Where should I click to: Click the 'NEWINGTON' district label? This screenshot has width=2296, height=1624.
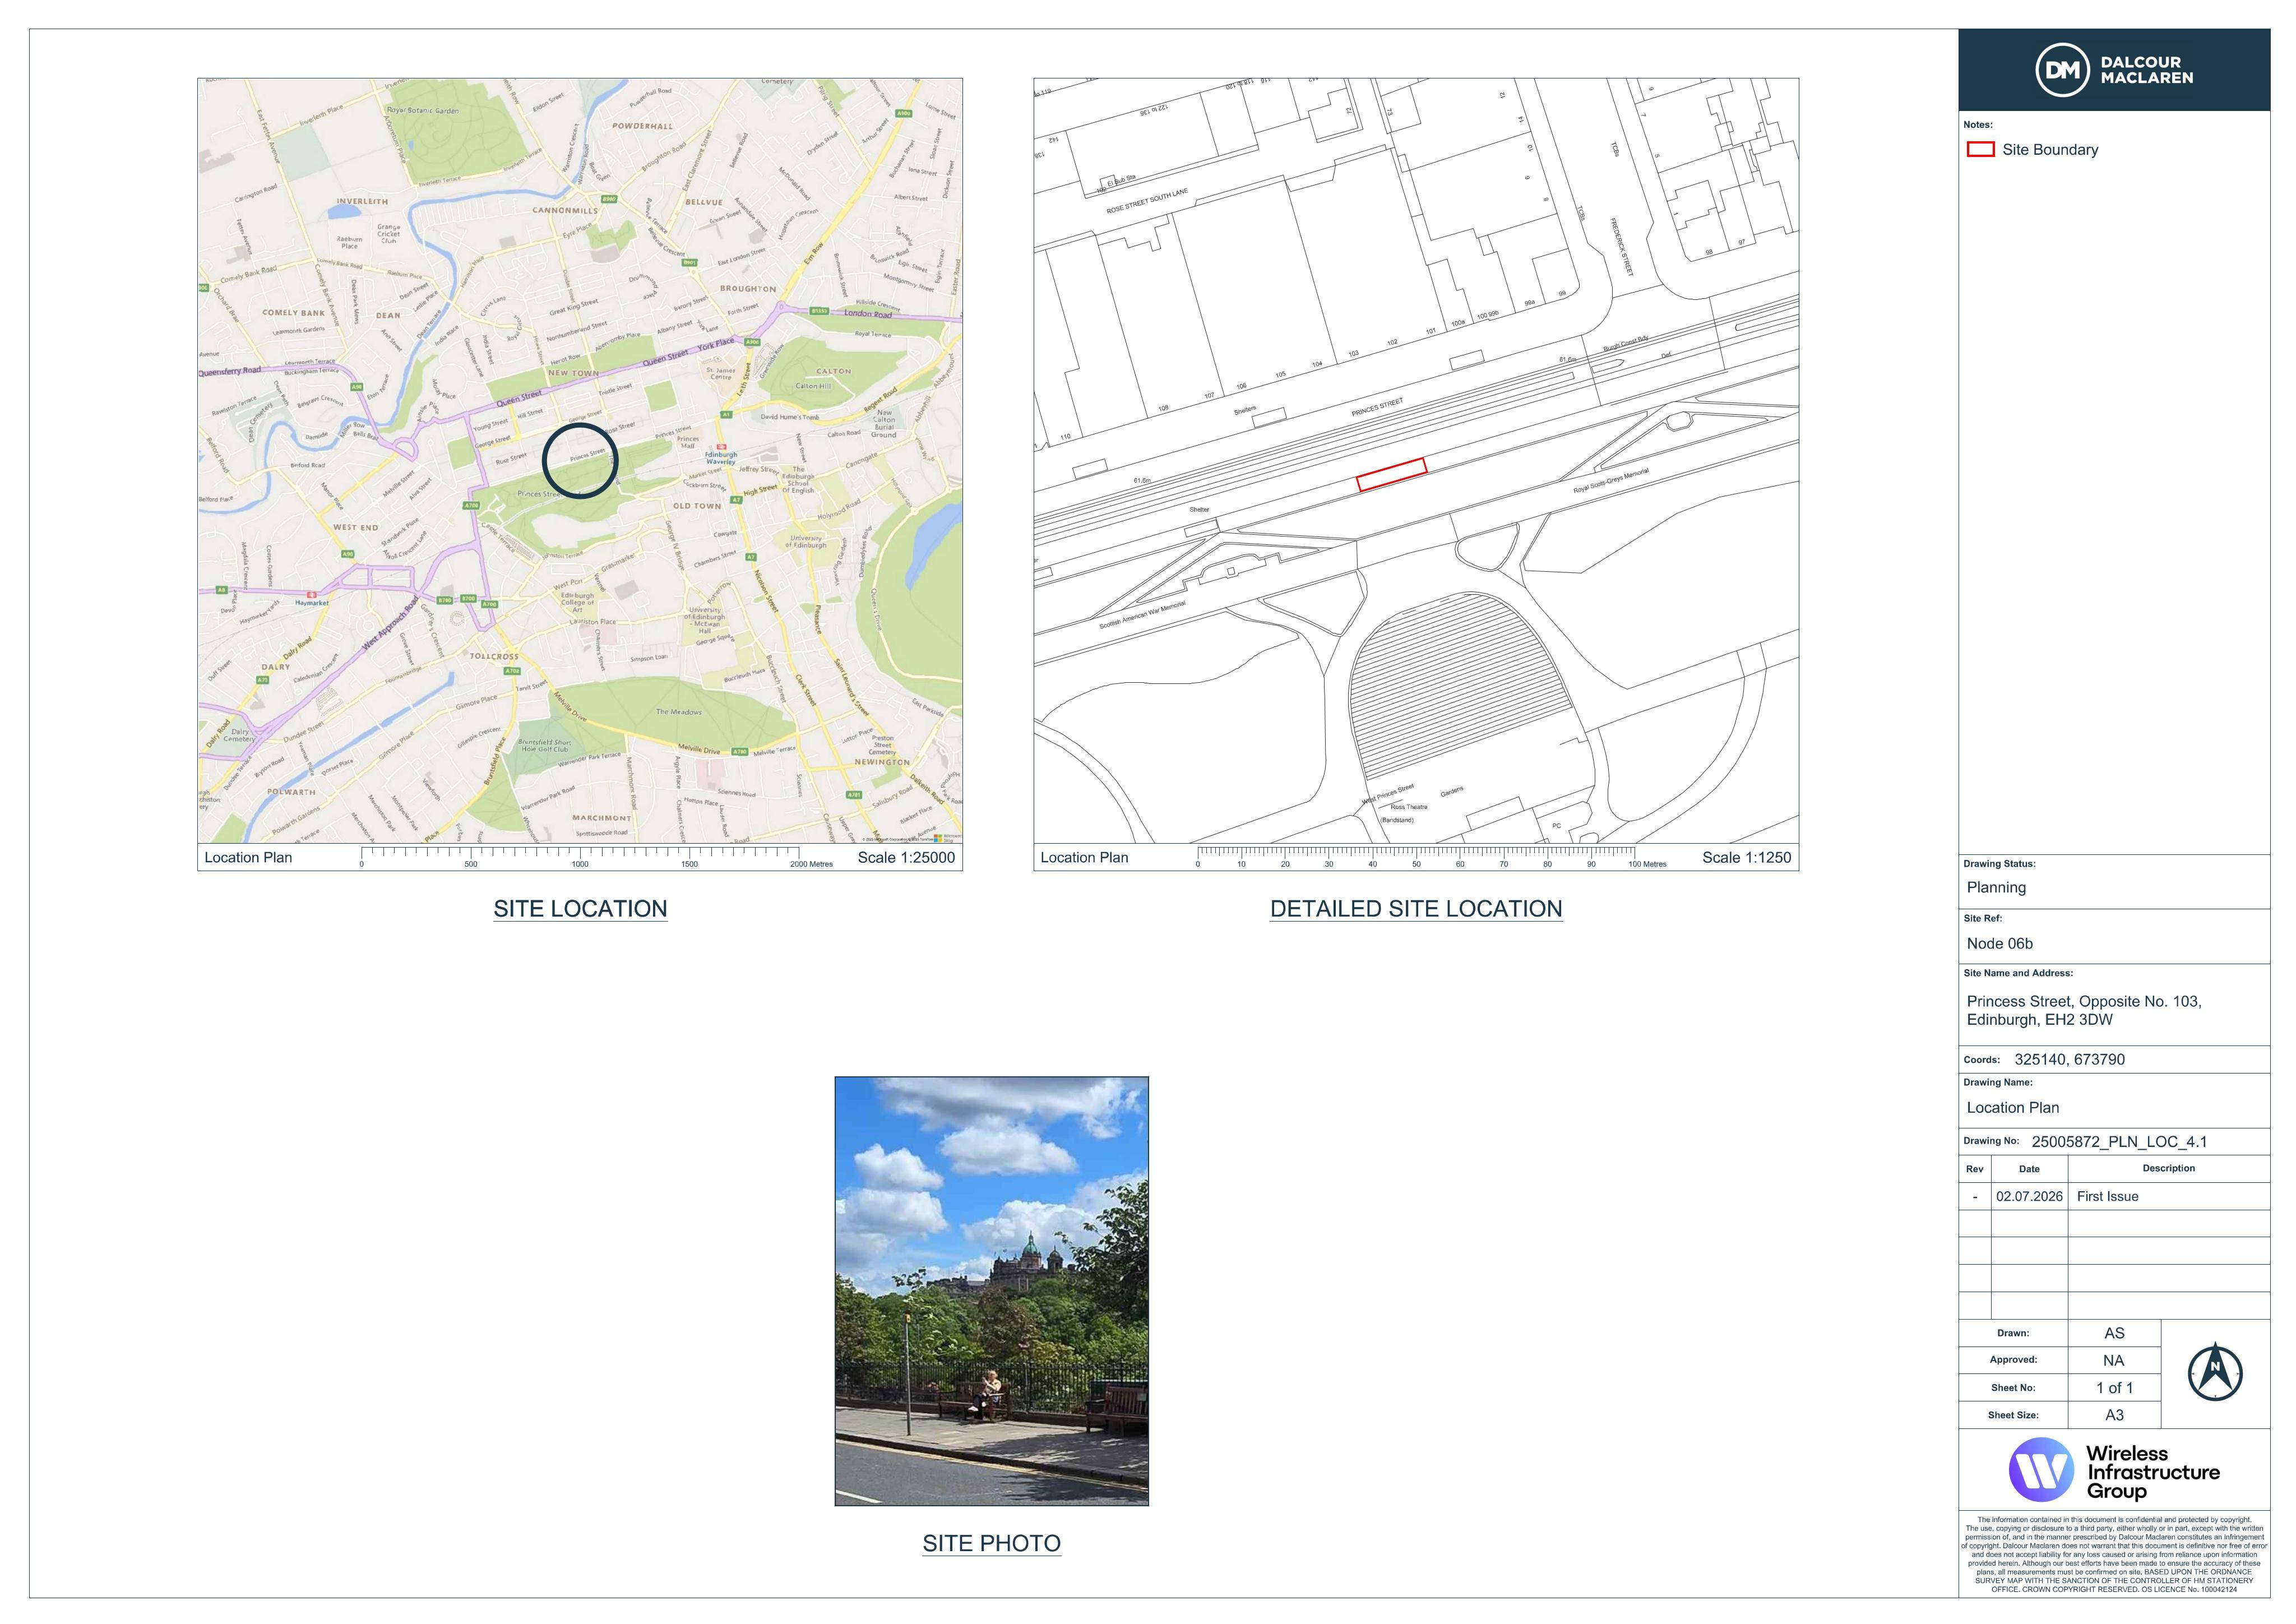(882, 762)
